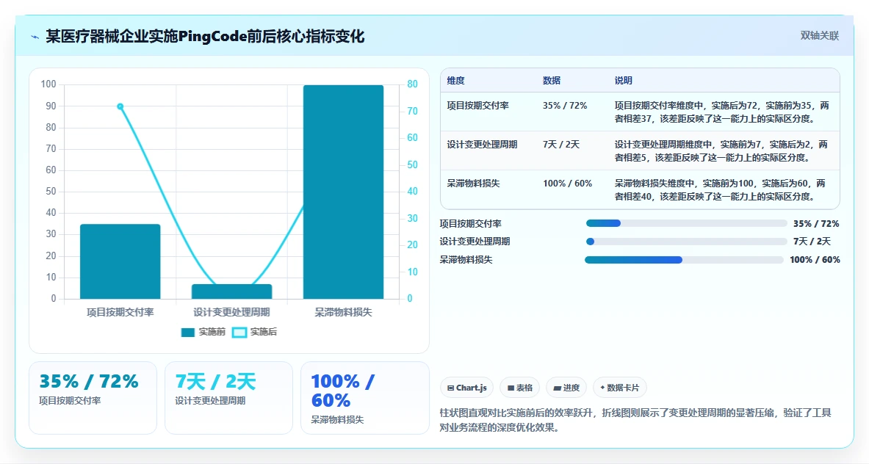Viewport: 869px width, 464px height.
Task: Click the line chart data point near 90
Action: click(x=120, y=106)
